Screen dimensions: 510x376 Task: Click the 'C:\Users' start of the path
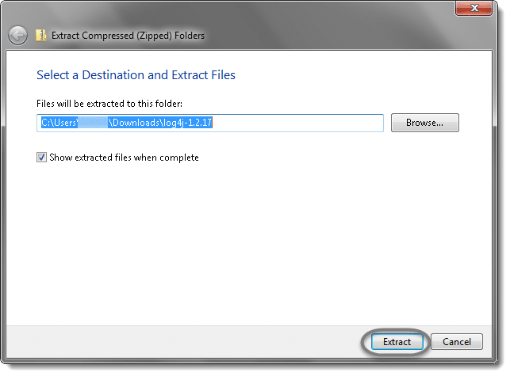coord(59,123)
